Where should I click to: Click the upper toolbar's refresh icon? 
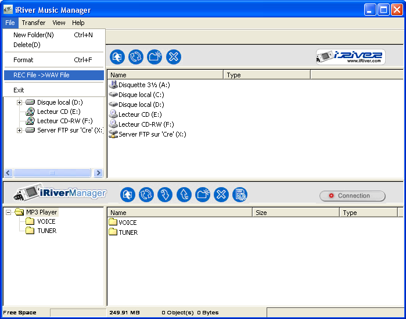click(x=136, y=57)
